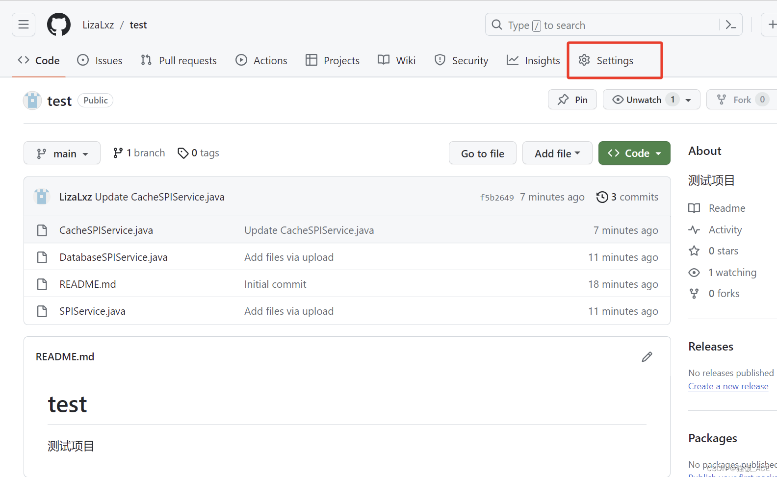Open LizaLxz owner link in breadcrumb

[98, 25]
